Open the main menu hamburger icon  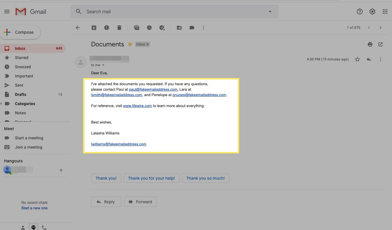[7, 12]
